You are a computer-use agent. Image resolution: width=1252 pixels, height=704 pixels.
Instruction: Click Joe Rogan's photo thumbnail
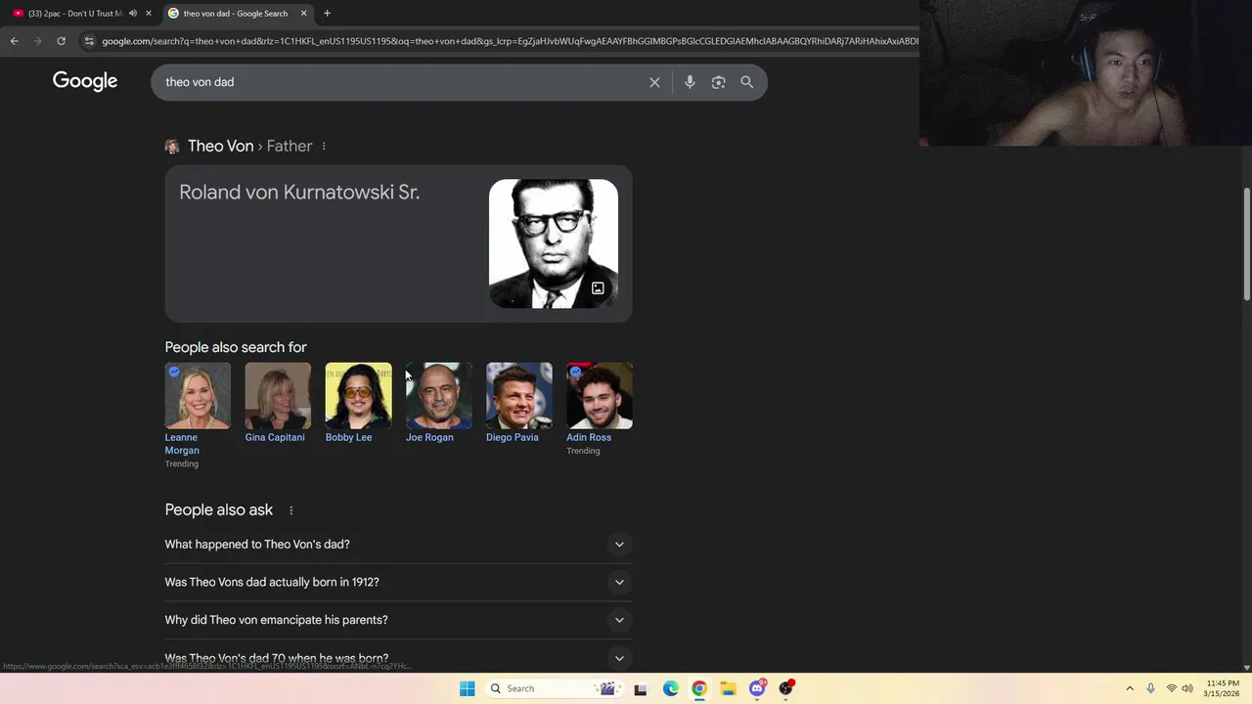pos(438,396)
